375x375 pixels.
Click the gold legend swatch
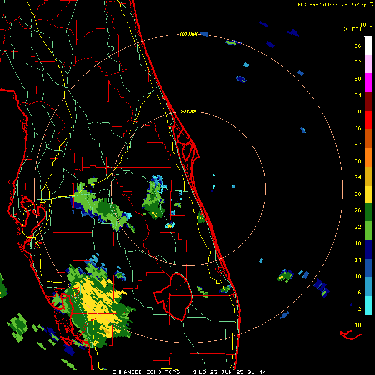point(368,176)
